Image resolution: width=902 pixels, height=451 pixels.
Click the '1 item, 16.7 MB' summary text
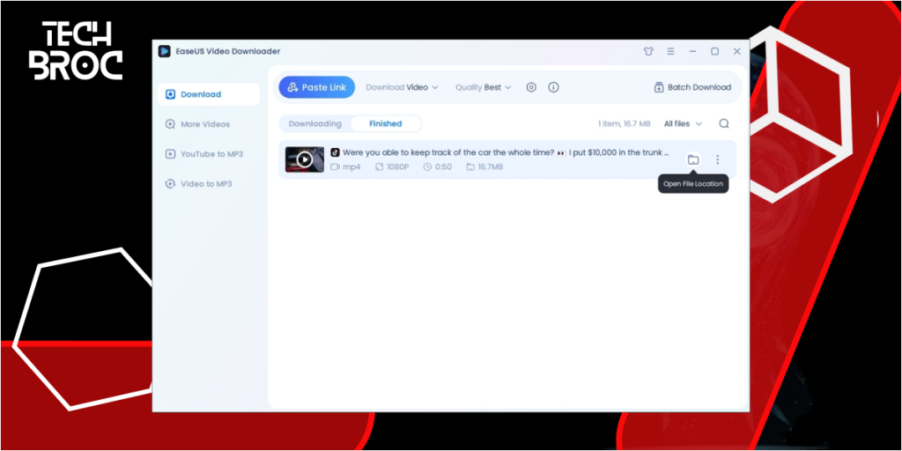[x=625, y=123]
